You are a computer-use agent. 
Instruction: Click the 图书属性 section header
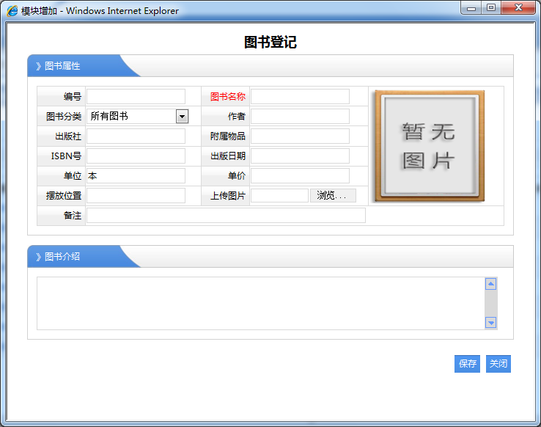coord(62,66)
